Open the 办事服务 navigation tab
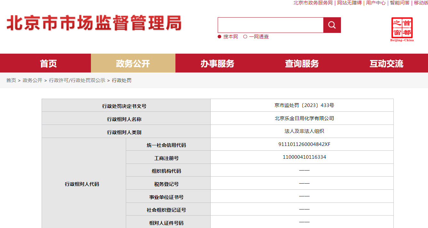 (218, 63)
